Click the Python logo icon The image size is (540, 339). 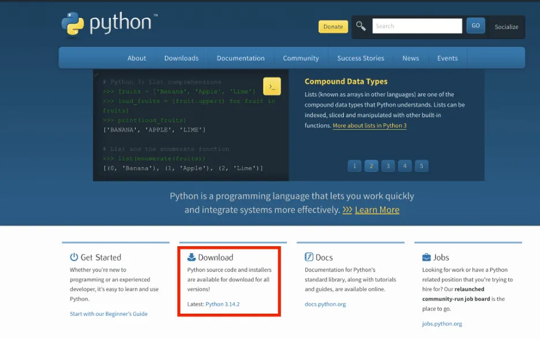tap(73, 24)
